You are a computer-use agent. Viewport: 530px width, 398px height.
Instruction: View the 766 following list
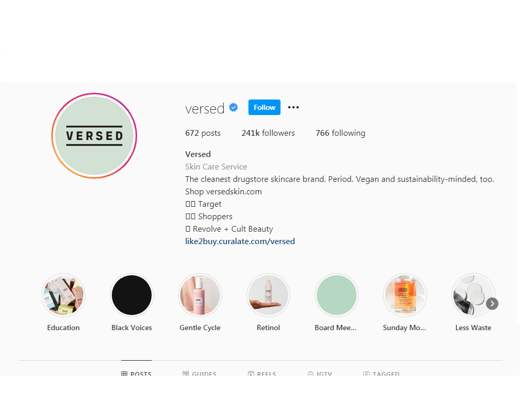[341, 133]
